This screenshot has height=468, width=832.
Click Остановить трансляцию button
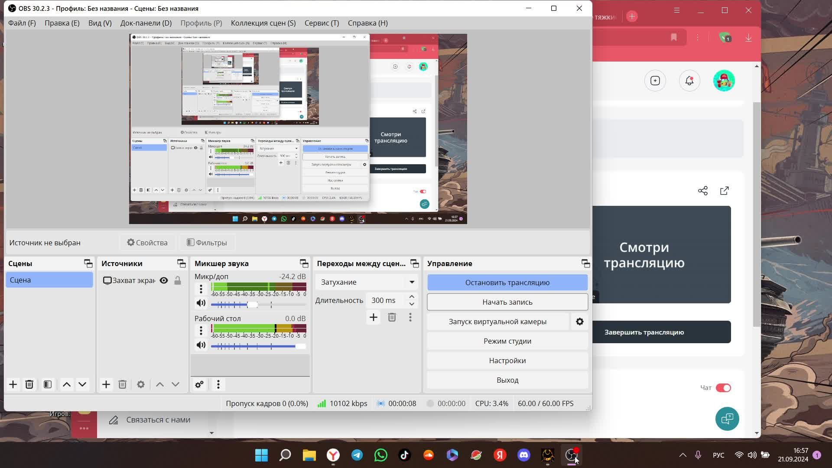click(x=507, y=283)
